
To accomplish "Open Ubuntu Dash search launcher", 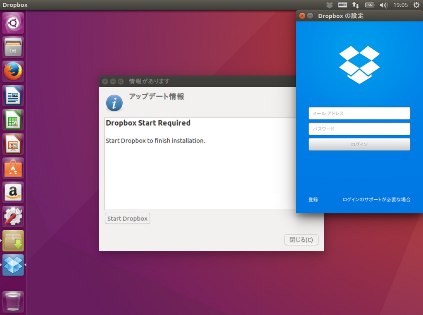I will 13,23.
